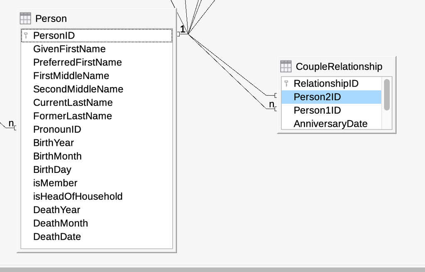This screenshot has width=425, height=272.
Task: Select the PersonID field
Action: (x=54, y=36)
